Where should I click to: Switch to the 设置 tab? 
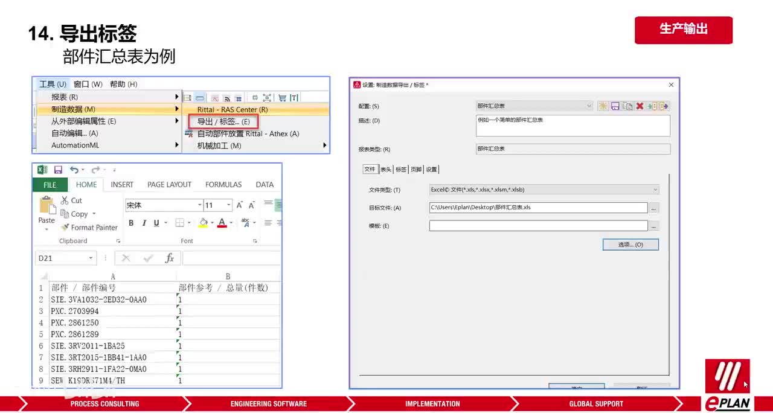tap(431, 170)
